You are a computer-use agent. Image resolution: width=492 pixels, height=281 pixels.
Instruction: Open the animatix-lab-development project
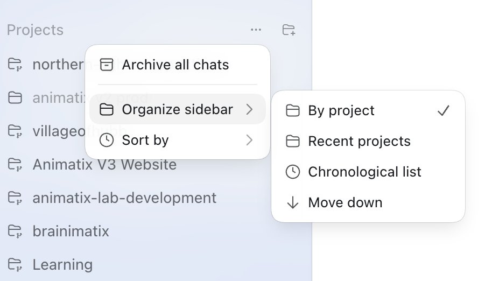(x=124, y=198)
